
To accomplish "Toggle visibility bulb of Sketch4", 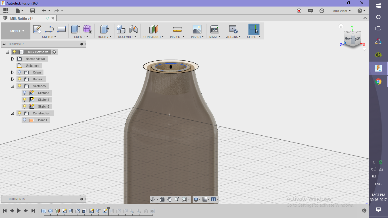I will point(24,100).
